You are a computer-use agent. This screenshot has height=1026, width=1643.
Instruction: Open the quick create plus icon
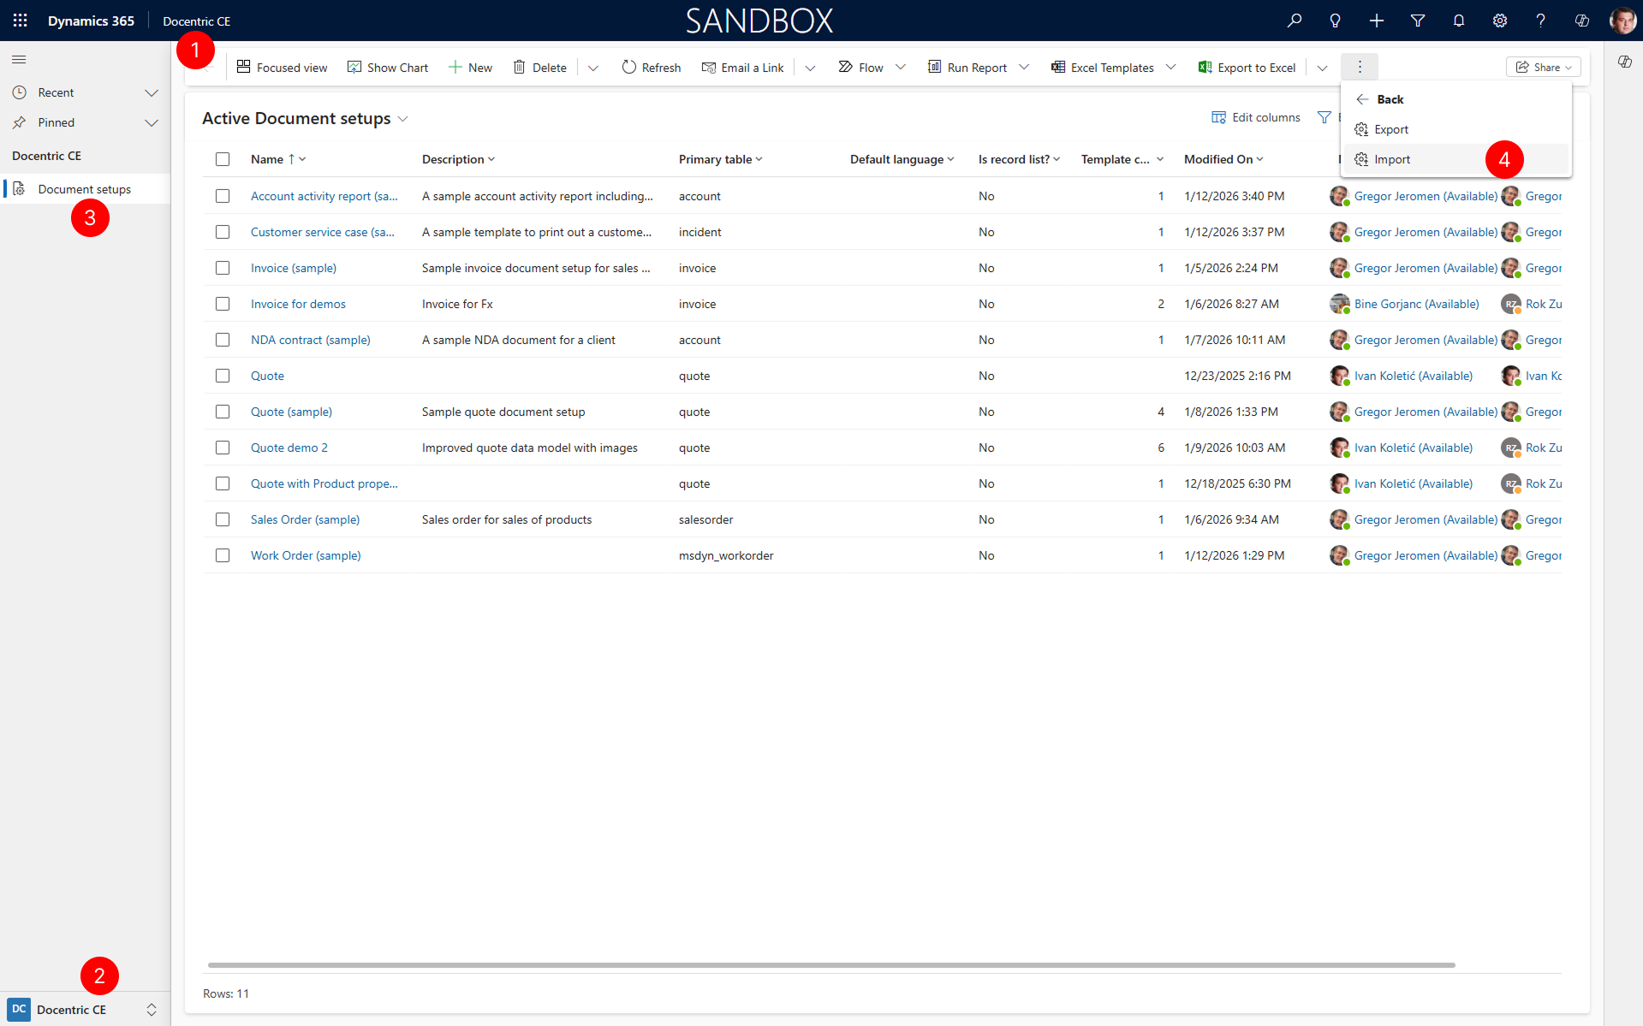point(1377,21)
